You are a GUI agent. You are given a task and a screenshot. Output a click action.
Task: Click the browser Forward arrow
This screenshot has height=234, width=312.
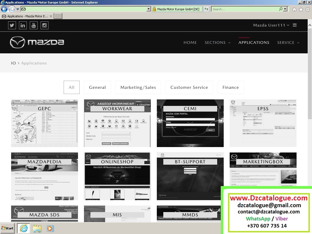tap(12, 9)
